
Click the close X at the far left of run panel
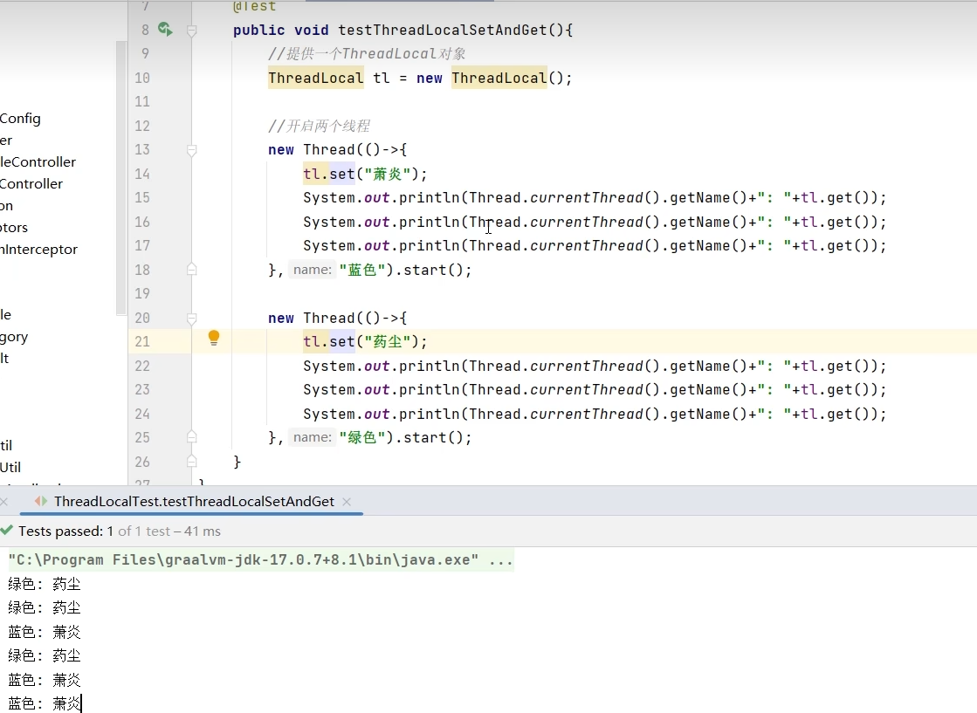[x=3, y=501]
